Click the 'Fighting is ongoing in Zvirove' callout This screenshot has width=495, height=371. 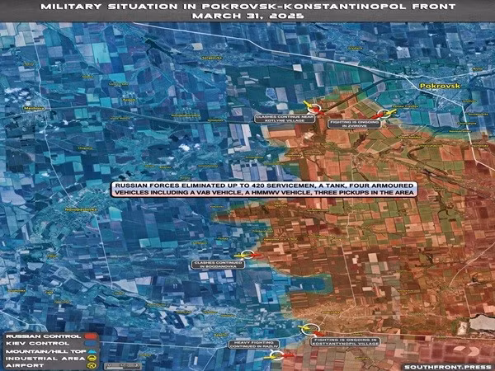[x=354, y=124]
